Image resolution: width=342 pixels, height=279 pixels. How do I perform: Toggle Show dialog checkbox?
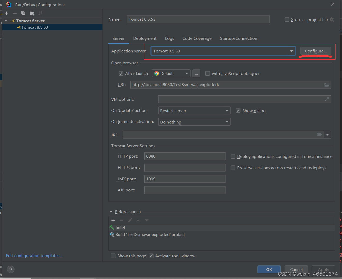pos(238,111)
